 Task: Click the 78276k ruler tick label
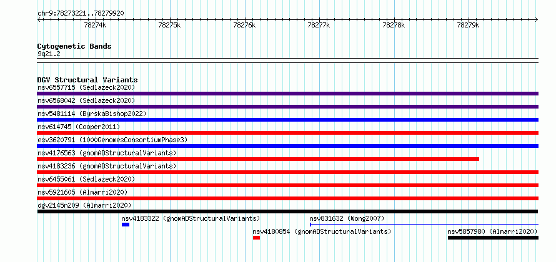(244, 25)
